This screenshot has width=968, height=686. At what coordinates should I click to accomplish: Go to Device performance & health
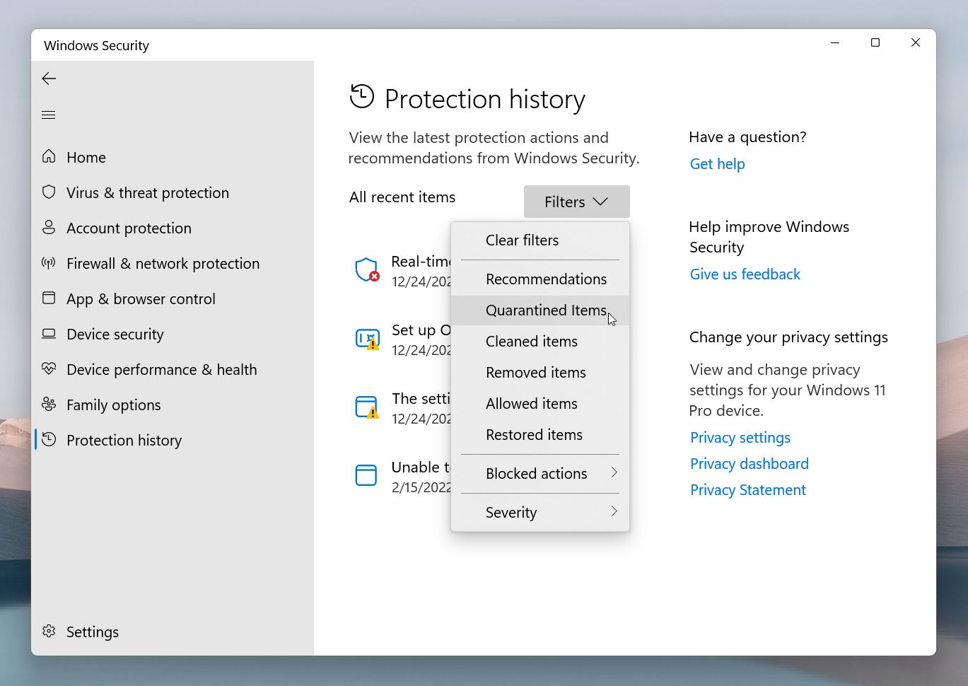[162, 369]
